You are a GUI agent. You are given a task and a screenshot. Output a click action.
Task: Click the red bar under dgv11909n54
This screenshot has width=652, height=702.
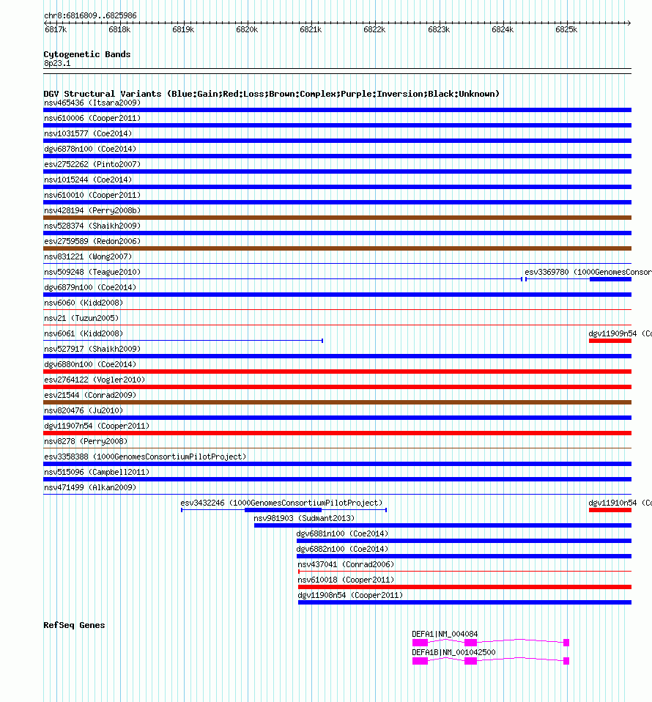pyautogui.click(x=610, y=341)
